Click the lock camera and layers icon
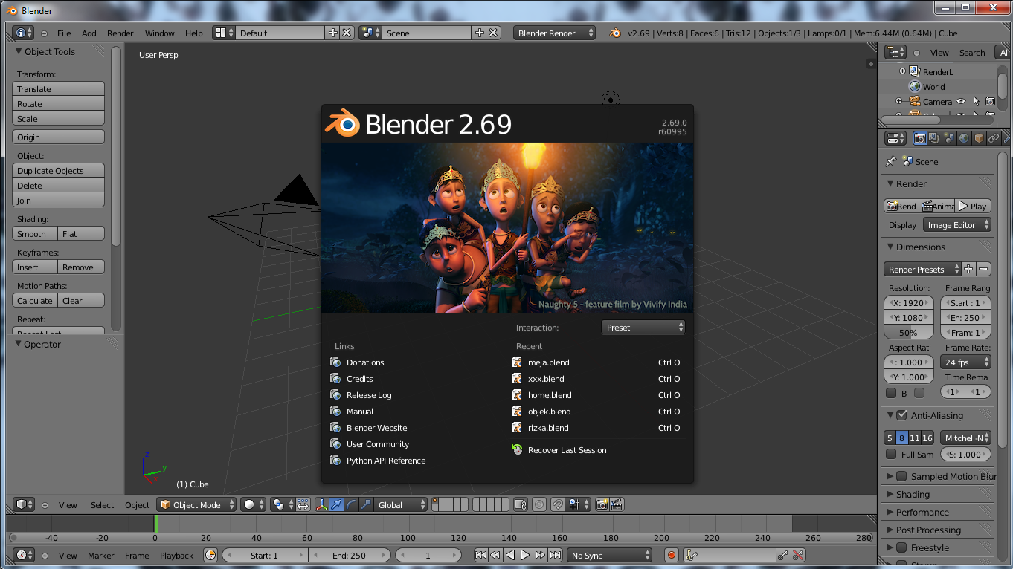This screenshot has height=569, width=1013. coord(520,504)
